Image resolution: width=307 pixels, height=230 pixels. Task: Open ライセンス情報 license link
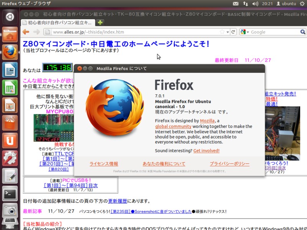coord(104,164)
